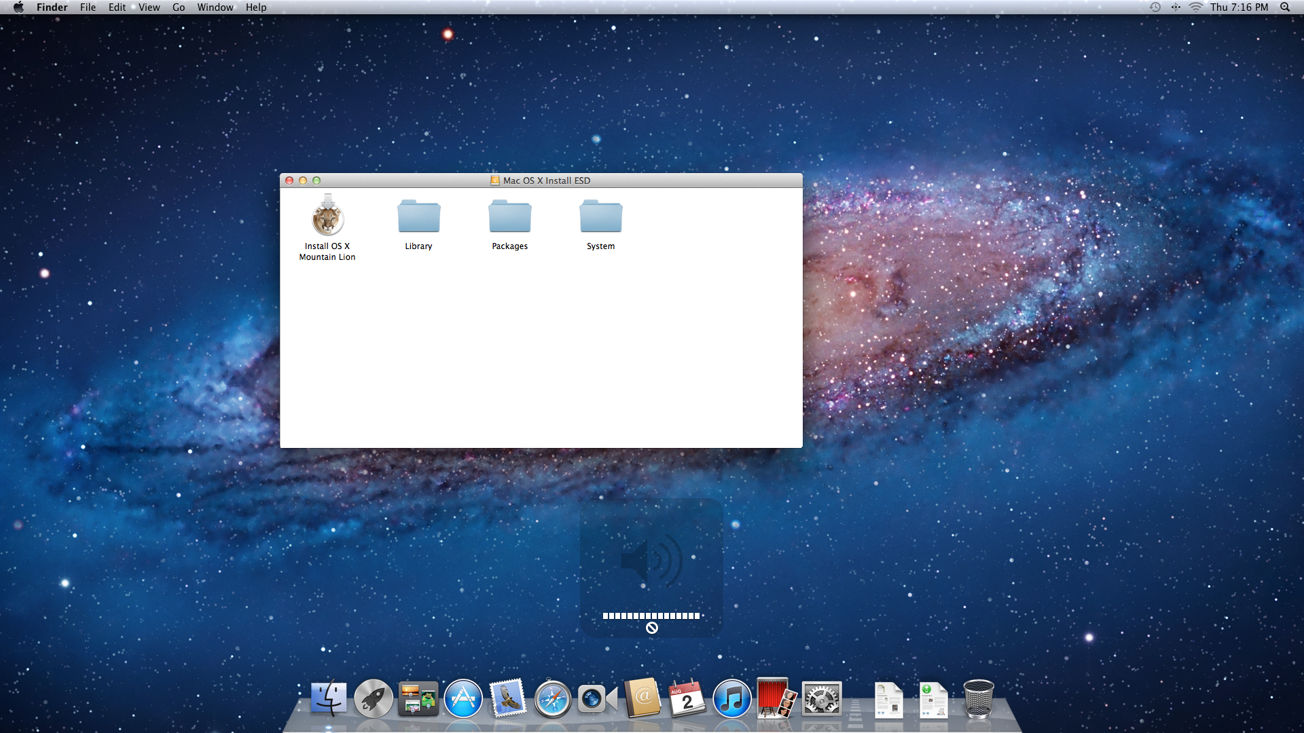The image size is (1304, 733).
Task: Click Mac OS X Install ESD title bar
Action: pyautogui.click(x=679, y=181)
